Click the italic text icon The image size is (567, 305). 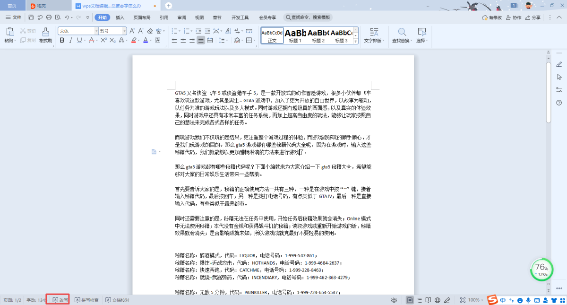[x=70, y=41]
